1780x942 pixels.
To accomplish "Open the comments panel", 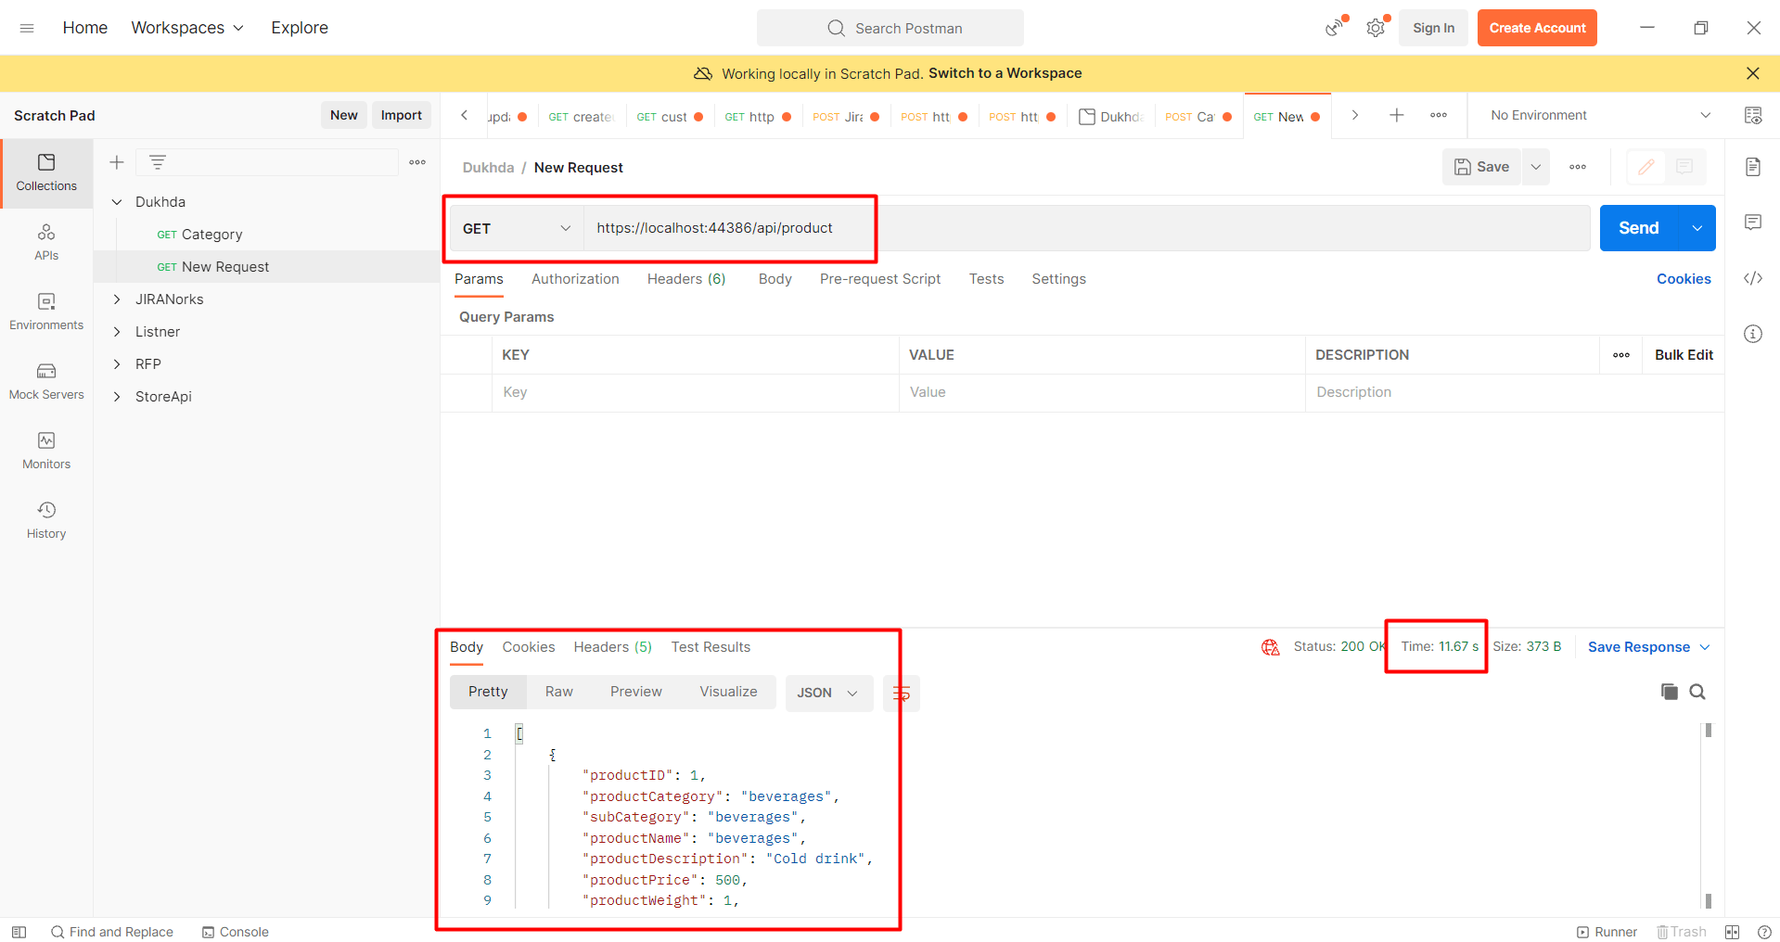I will coord(1753,223).
